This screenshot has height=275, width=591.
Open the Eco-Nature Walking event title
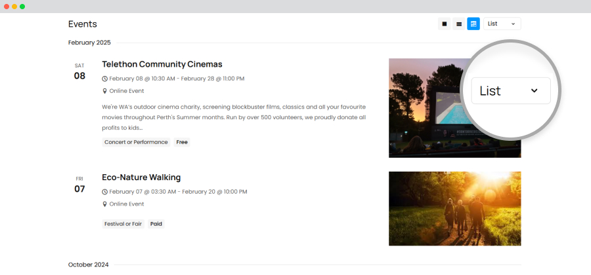coord(141,177)
